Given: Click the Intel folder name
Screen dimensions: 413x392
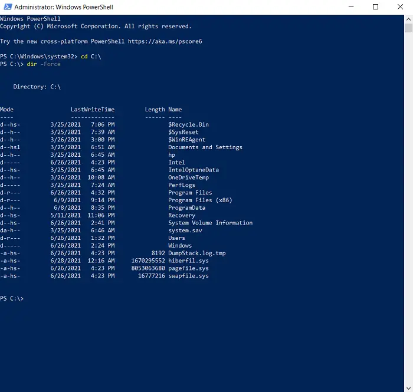Looking at the screenshot, I should [x=177, y=162].
